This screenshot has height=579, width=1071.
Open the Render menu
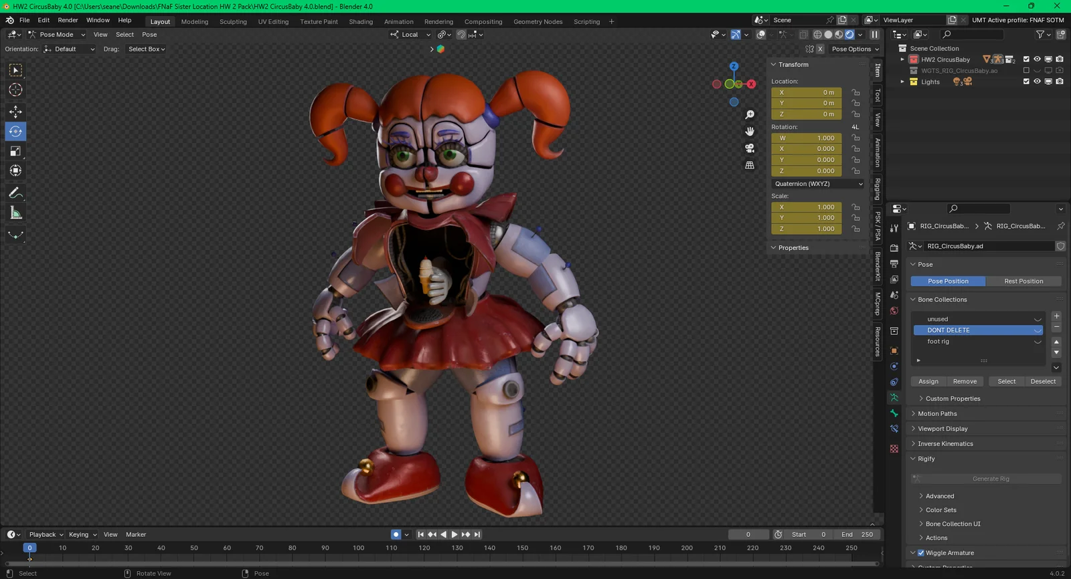coord(68,20)
